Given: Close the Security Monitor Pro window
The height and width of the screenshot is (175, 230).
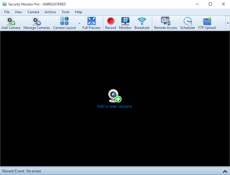Looking at the screenshot, I should 223,4.
